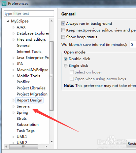Click the Restore Defaults button

tap(131, 144)
